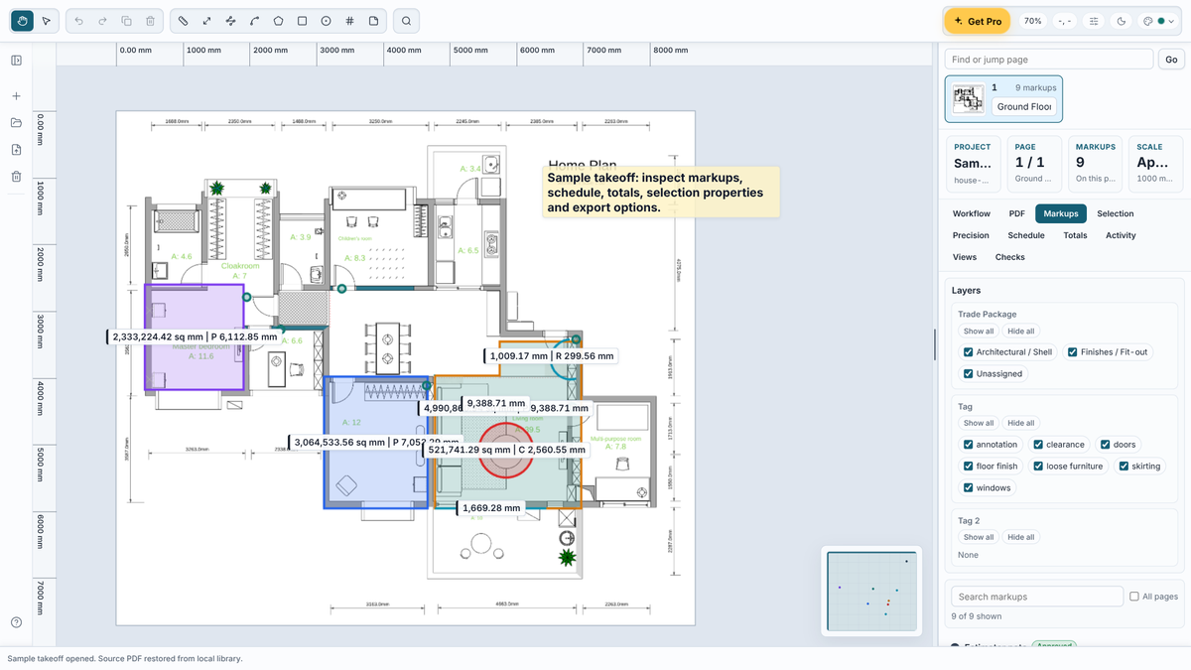This screenshot has height=670, width=1191.
Task: Click the Go button
Action: click(1171, 60)
